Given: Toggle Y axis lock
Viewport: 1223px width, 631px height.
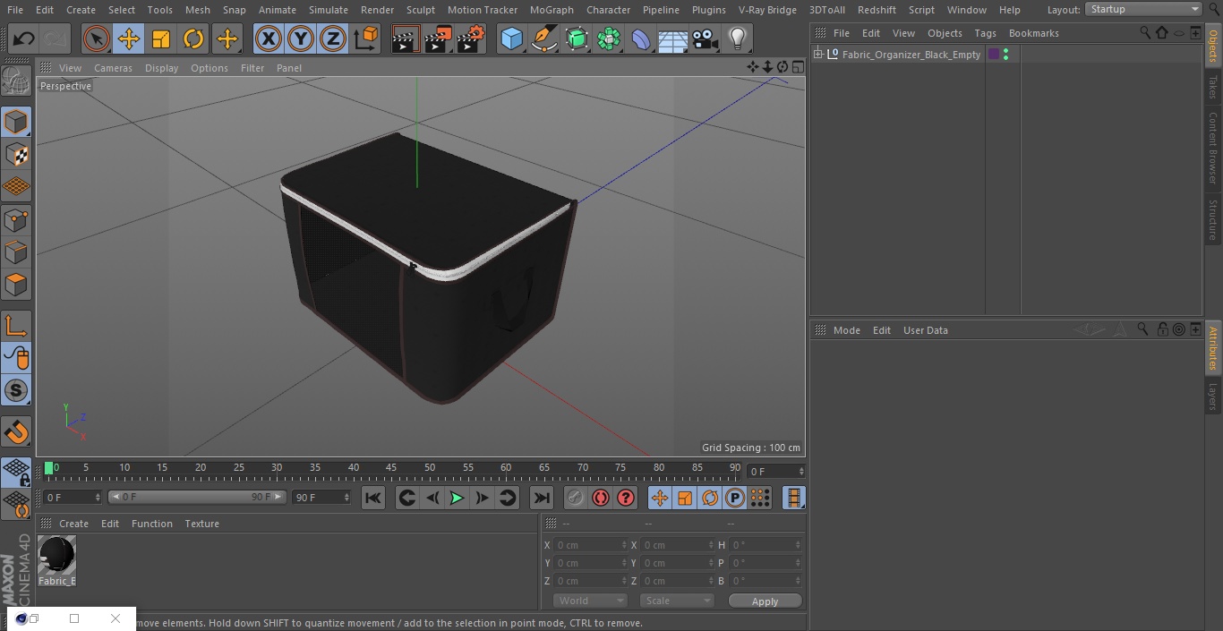Looking at the screenshot, I should coord(301,38).
